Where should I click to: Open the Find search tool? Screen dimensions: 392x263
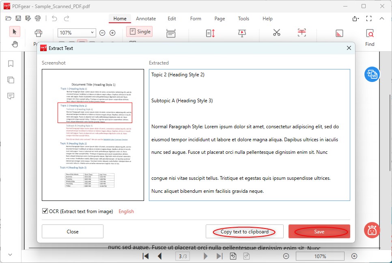point(369,37)
